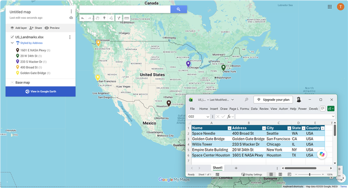This screenshot has width=348, height=188.
Task: Open the Country column filter dropdown
Action: point(323,128)
